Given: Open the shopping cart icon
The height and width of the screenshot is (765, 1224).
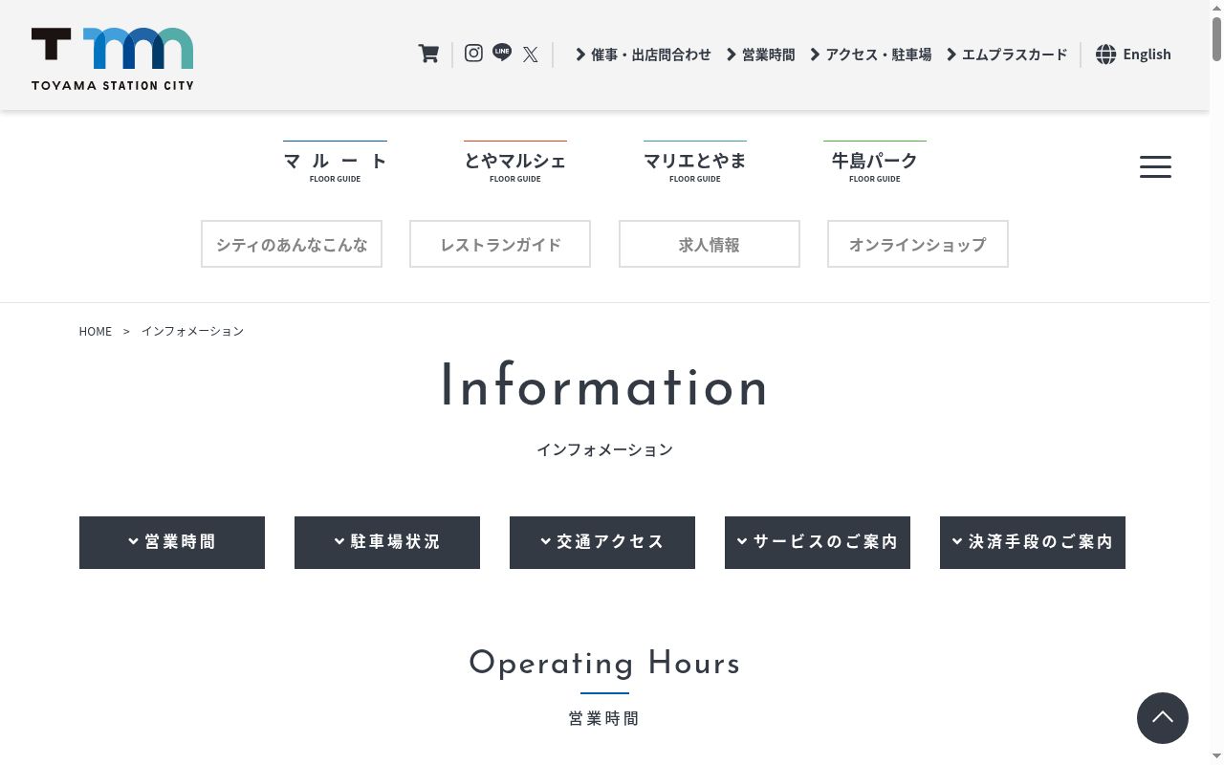Looking at the screenshot, I should [428, 54].
